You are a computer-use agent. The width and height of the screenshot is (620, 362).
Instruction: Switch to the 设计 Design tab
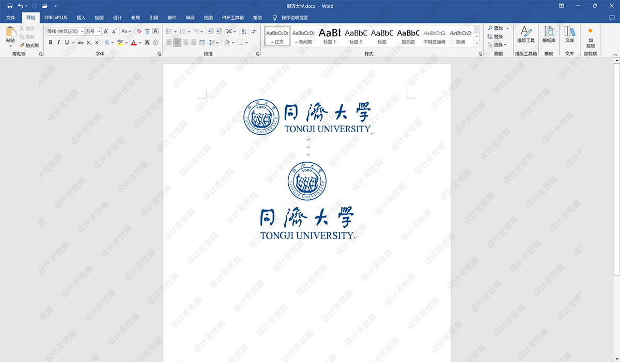pos(117,18)
